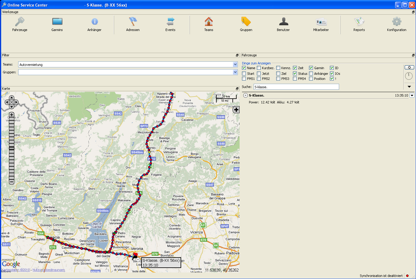
Task: Pan the map down
Action: click(x=12, y=107)
